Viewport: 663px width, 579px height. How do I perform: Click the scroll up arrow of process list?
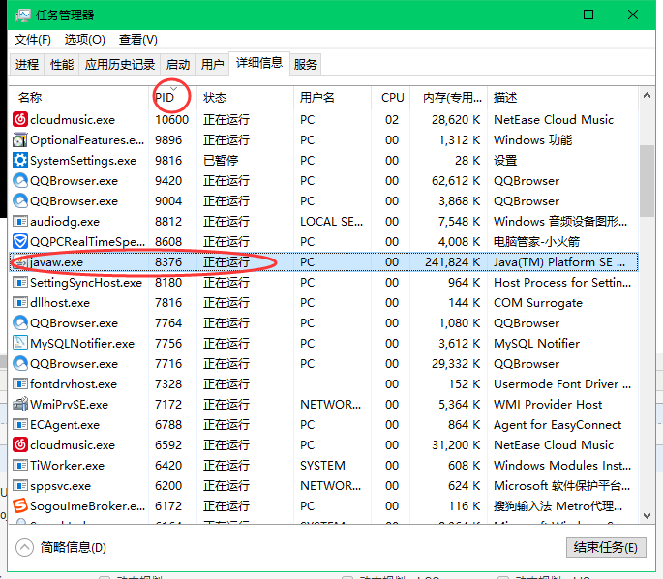(x=647, y=96)
